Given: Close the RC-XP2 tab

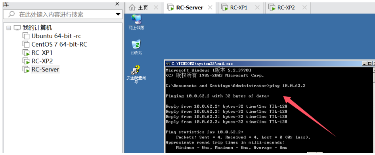Looking at the screenshot, I should 304,7.
